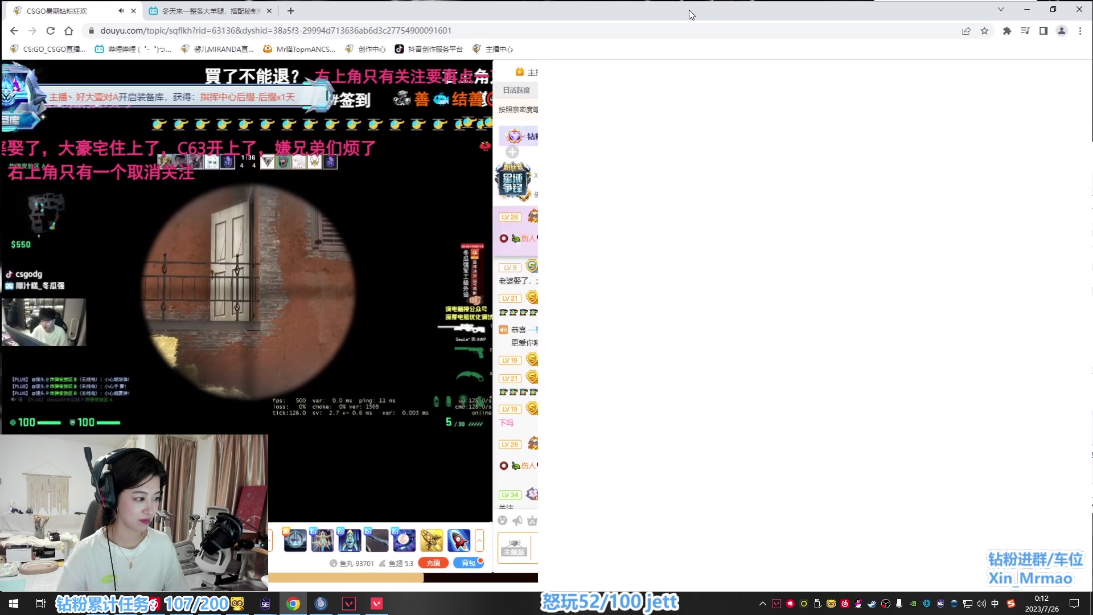Screen dimensions: 1093x615
Task: Select the 趣 gift icon in gift bar
Action: (x=295, y=540)
